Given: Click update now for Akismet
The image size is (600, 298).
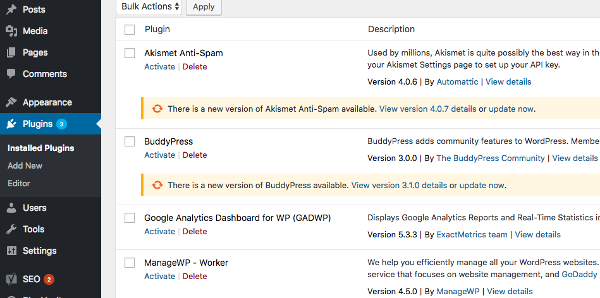Looking at the screenshot, I should (x=511, y=109).
